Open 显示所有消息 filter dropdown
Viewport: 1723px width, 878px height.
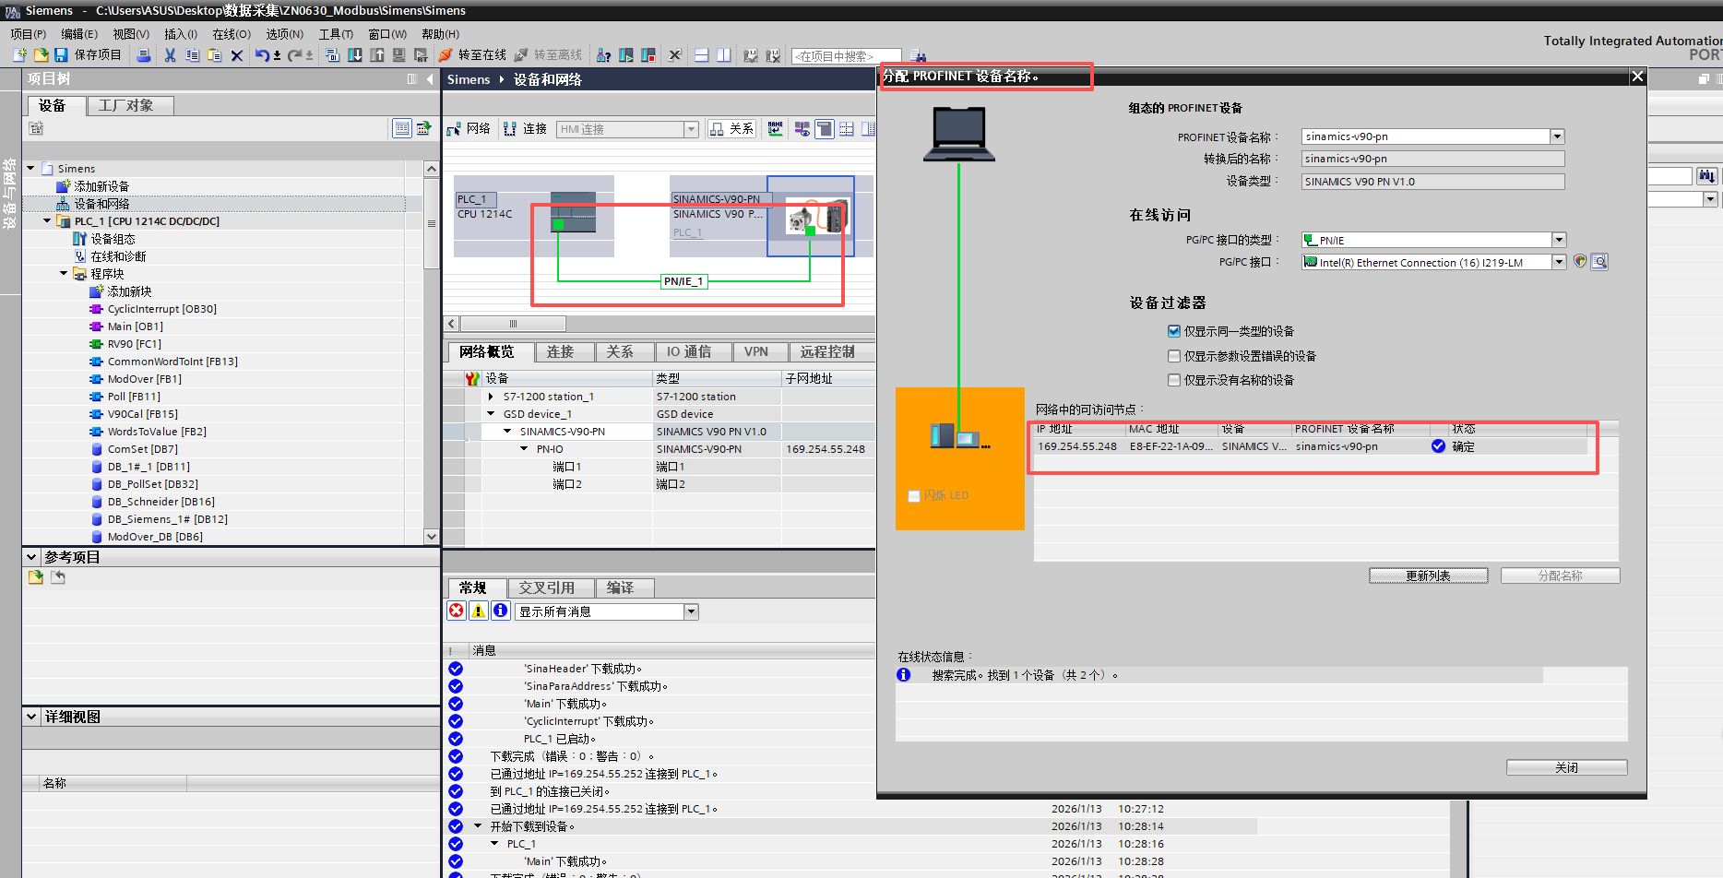tap(691, 611)
